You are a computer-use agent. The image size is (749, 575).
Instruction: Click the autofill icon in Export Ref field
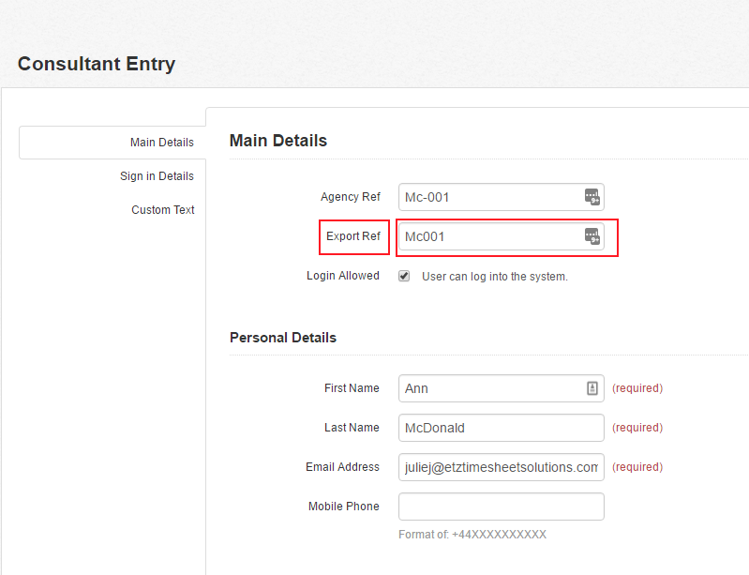[592, 236]
